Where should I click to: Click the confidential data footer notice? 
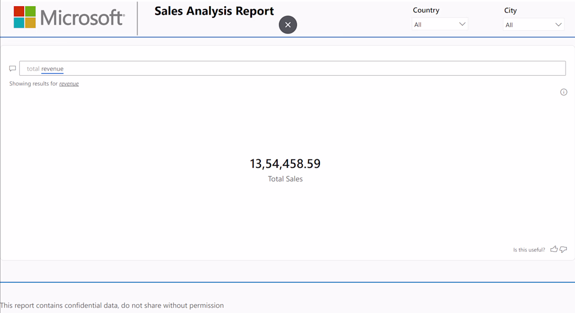point(112,305)
